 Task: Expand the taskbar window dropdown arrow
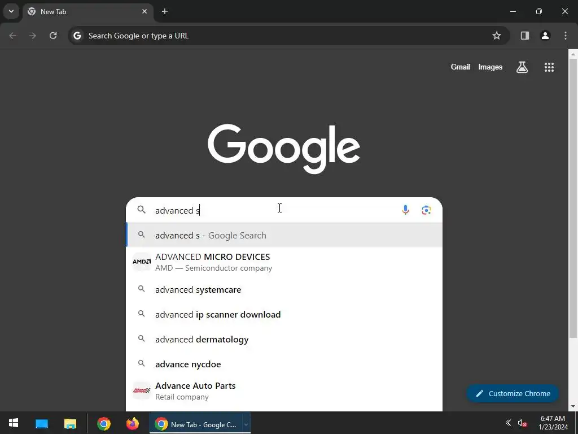(246, 424)
